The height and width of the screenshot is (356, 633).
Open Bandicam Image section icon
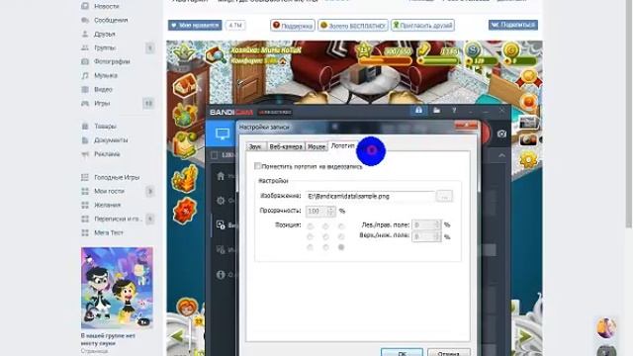click(x=221, y=250)
